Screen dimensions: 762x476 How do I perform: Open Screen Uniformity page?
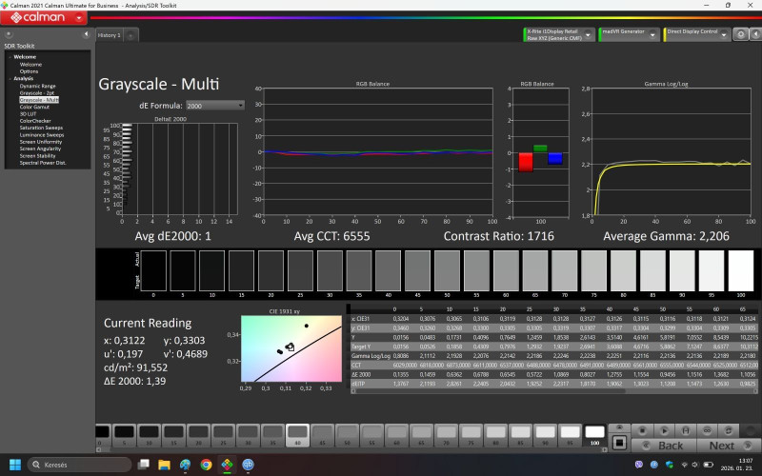point(41,142)
